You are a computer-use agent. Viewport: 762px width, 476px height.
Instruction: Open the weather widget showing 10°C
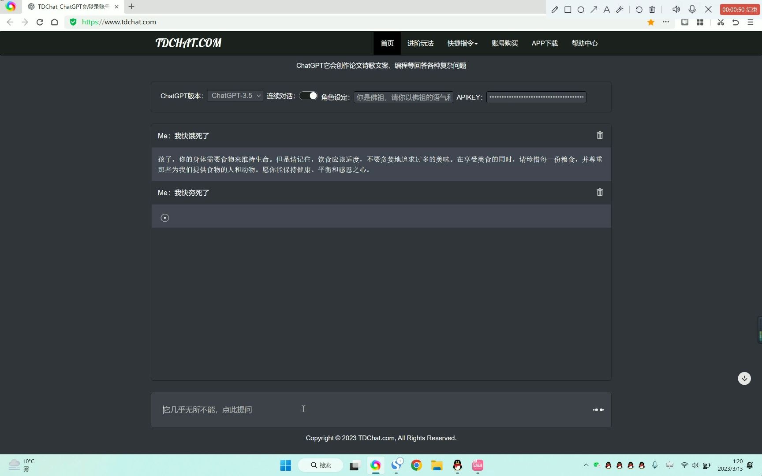point(22,465)
